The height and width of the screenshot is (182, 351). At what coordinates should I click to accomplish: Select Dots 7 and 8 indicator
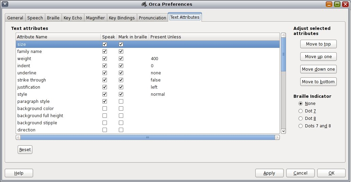tap(301, 126)
